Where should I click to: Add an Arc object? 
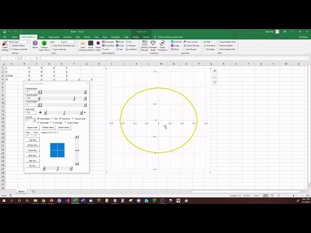click(x=129, y=42)
